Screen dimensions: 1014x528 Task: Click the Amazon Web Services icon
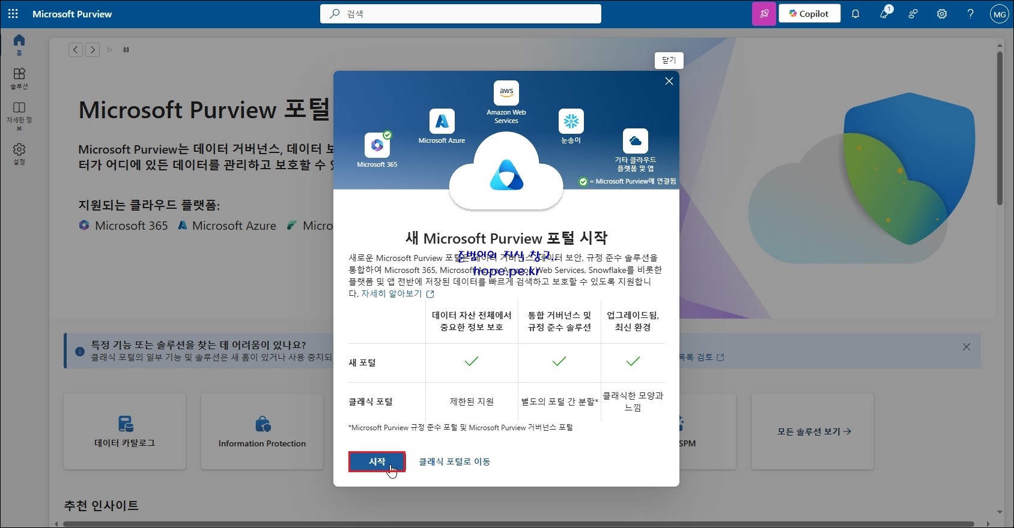point(506,93)
